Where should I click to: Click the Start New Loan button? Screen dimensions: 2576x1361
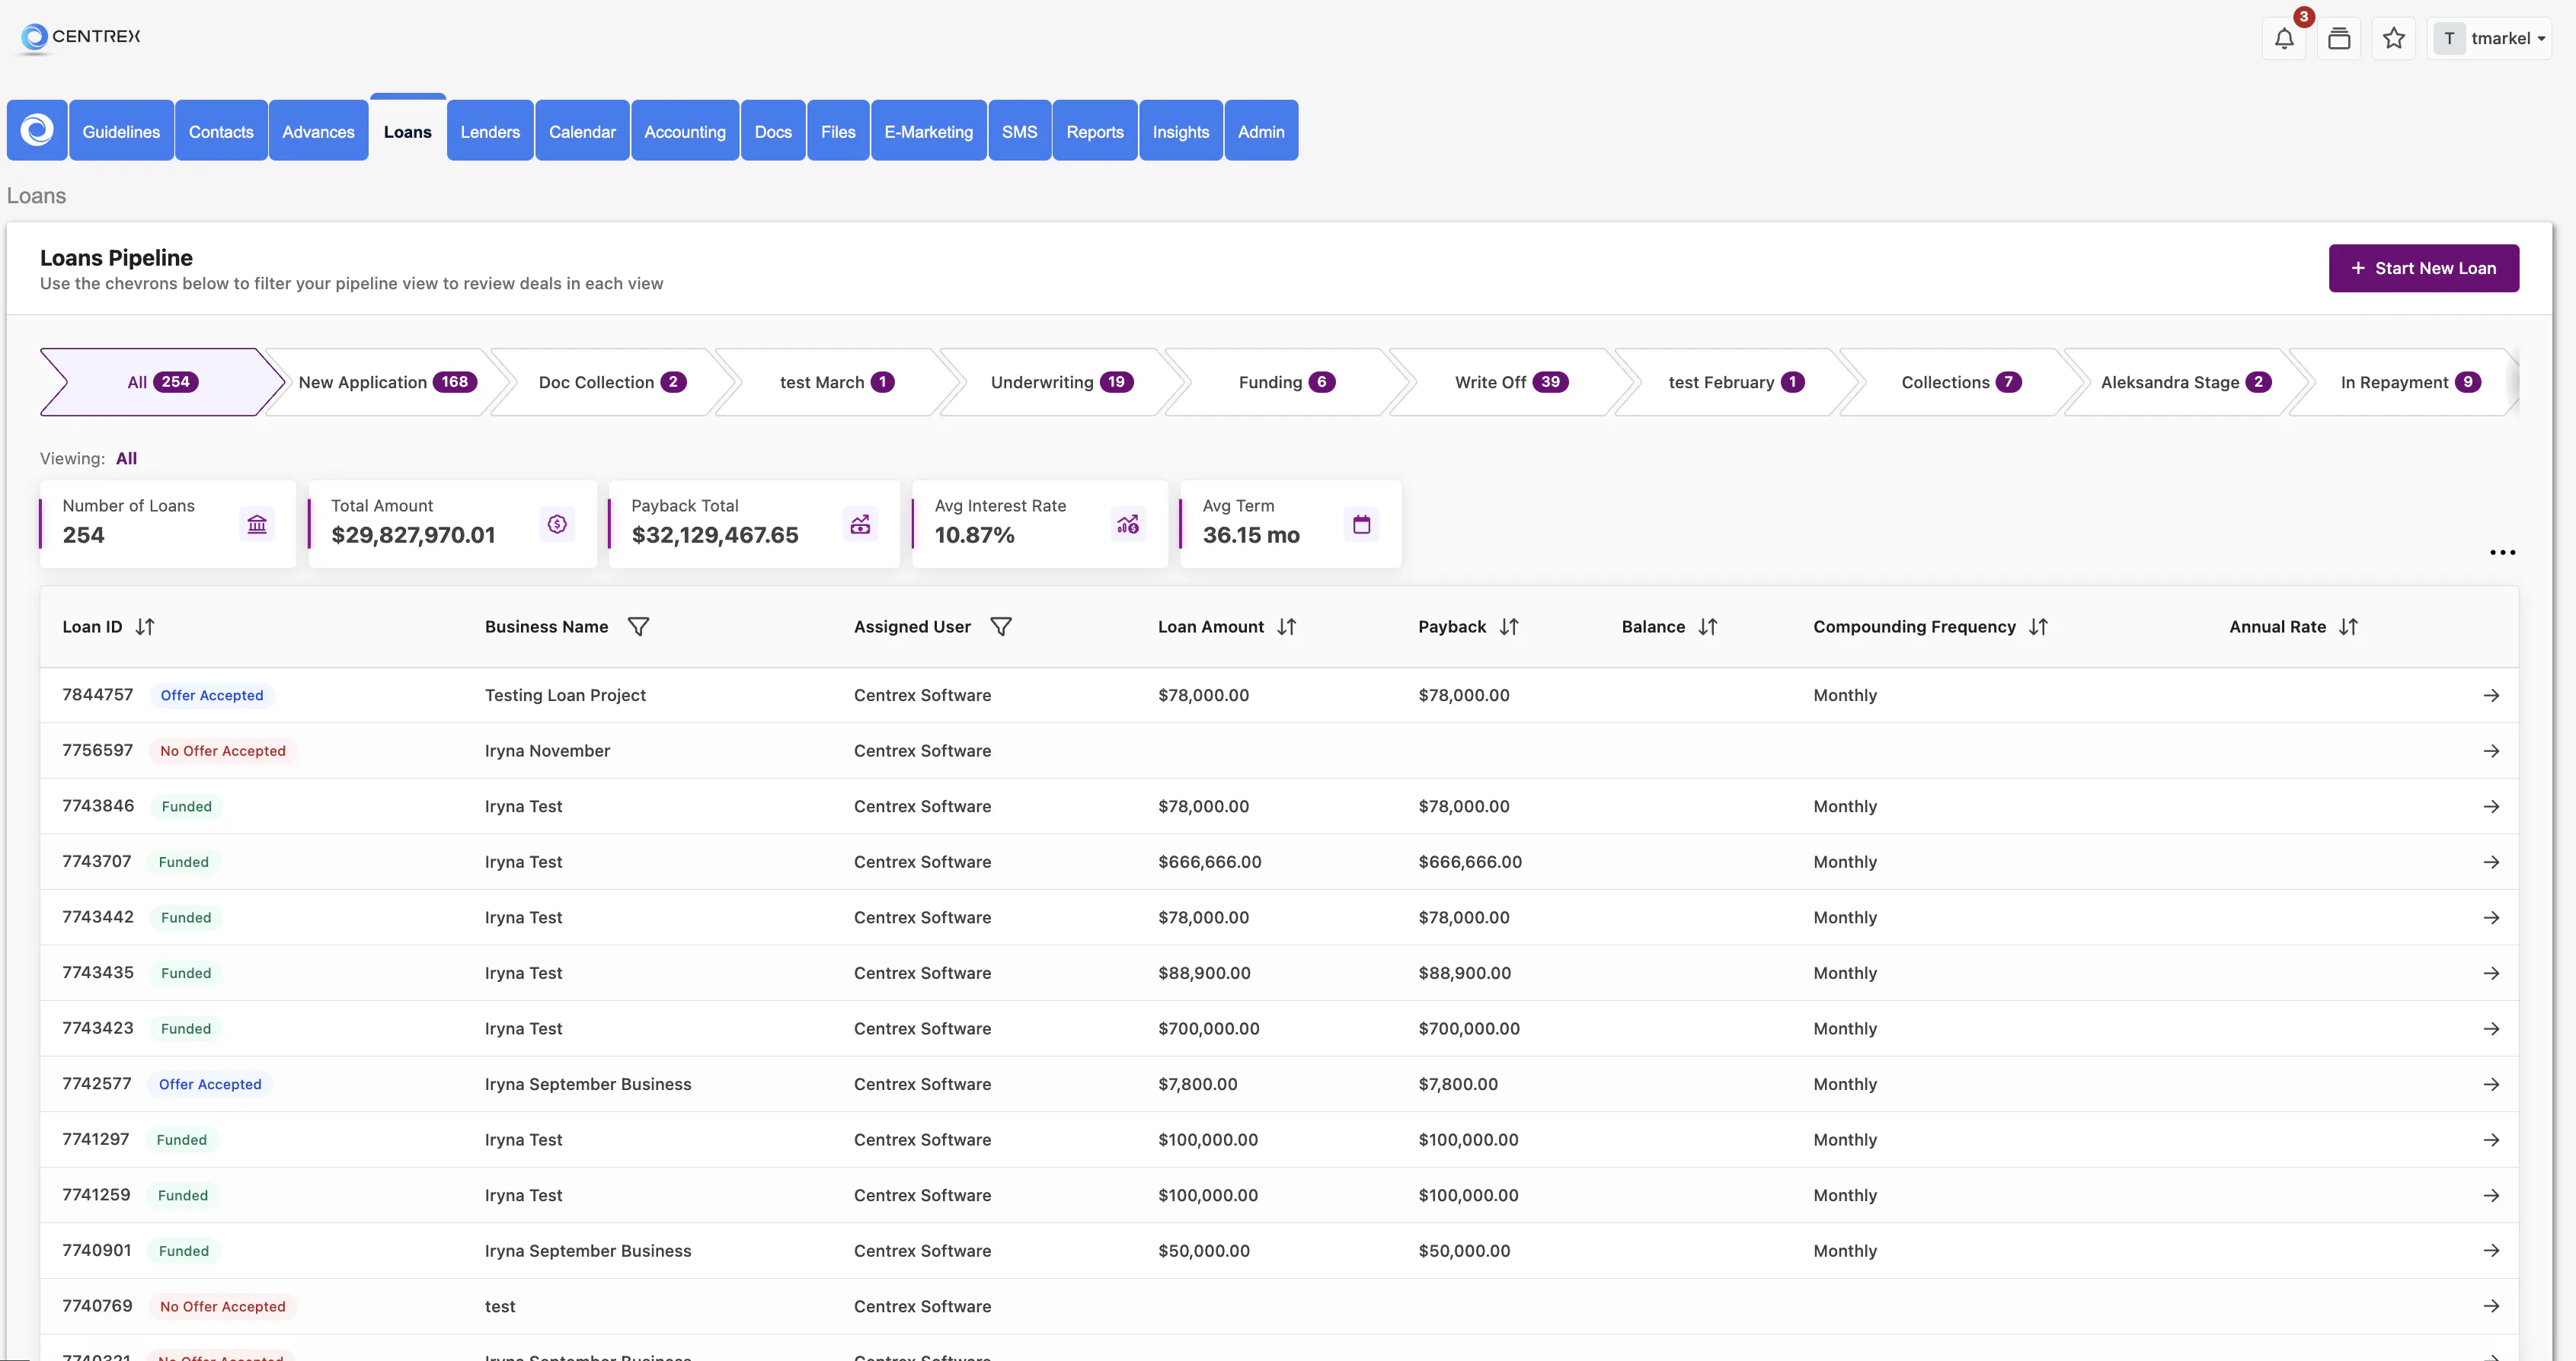click(x=2423, y=269)
